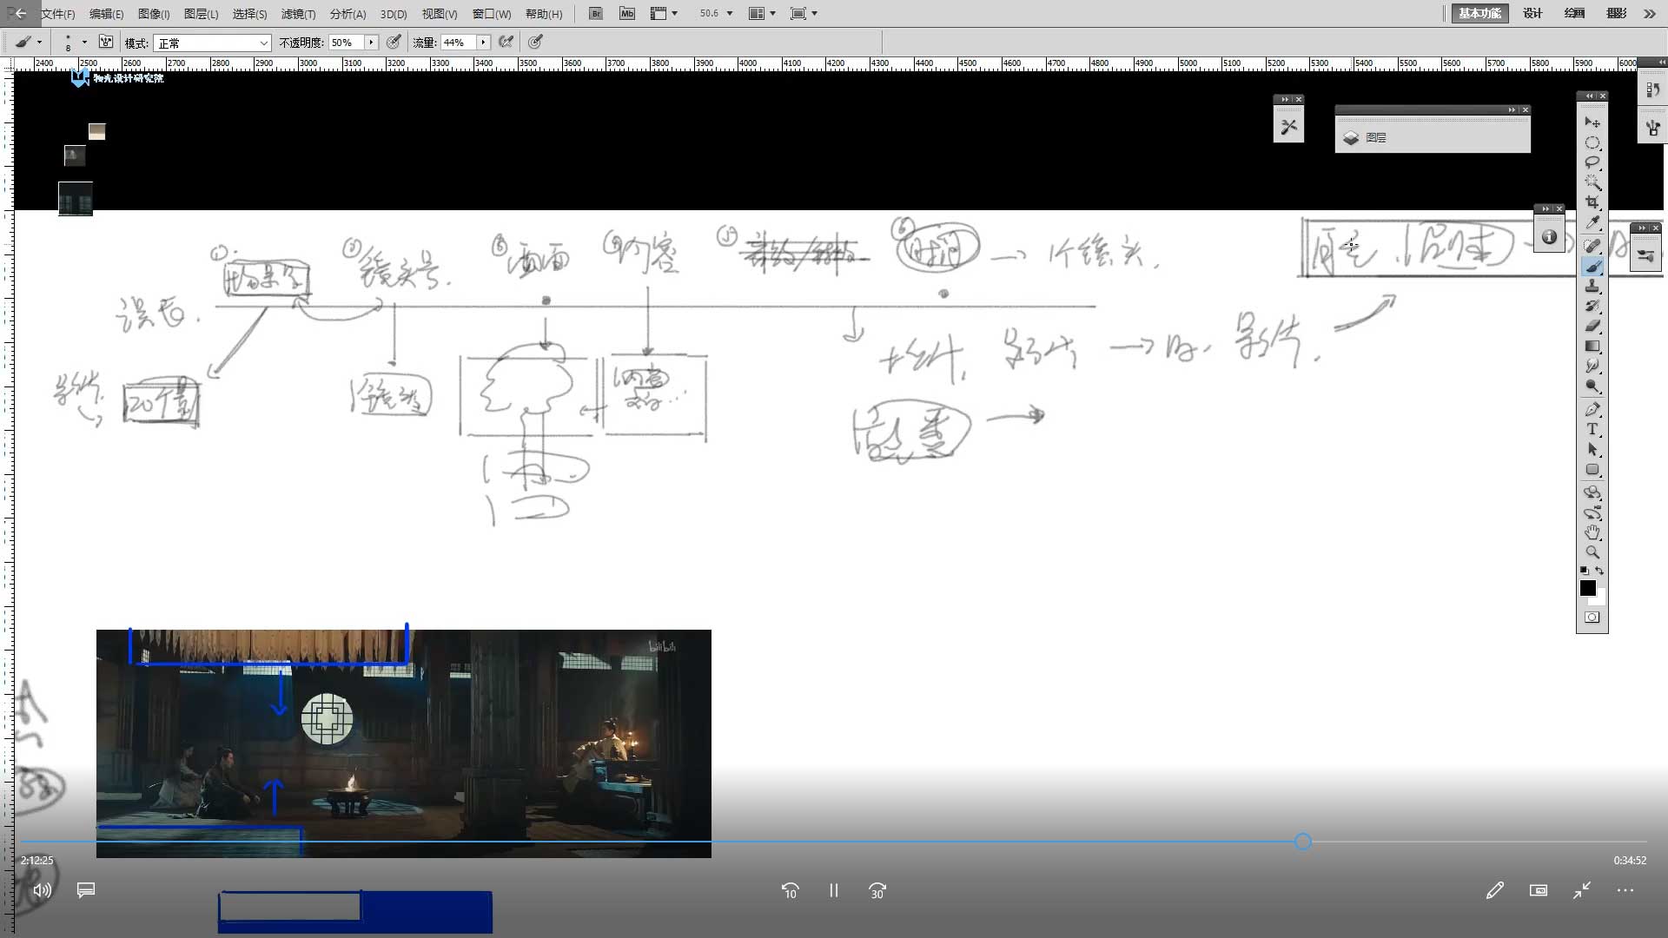Screen dimensions: 1668x938
Task: Select the Crop tool
Action: pyautogui.click(x=1592, y=202)
